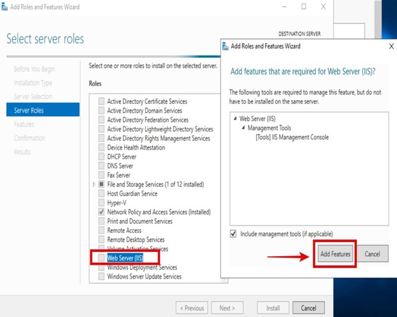This screenshot has width=397, height=317.
Task: Select Server Roles wizard step
Action: [x=43, y=110]
